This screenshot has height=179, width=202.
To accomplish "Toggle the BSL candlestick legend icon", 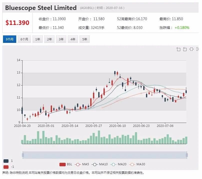I will click(62, 165).
